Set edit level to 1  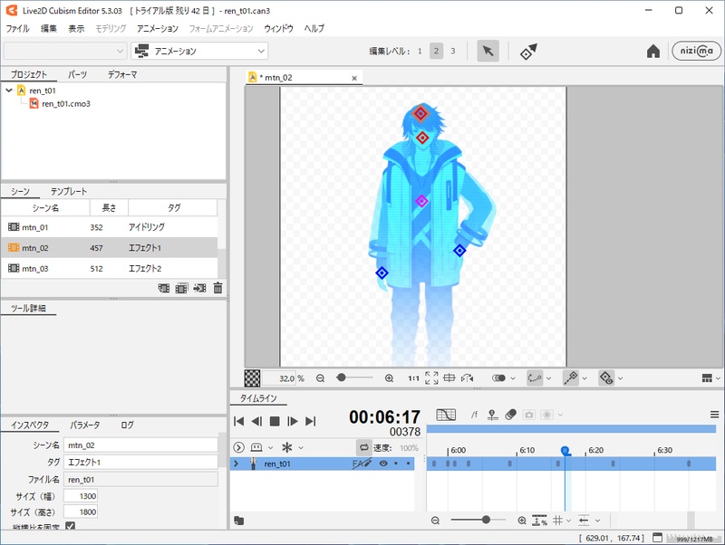pyautogui.click(x=420, y=51)
